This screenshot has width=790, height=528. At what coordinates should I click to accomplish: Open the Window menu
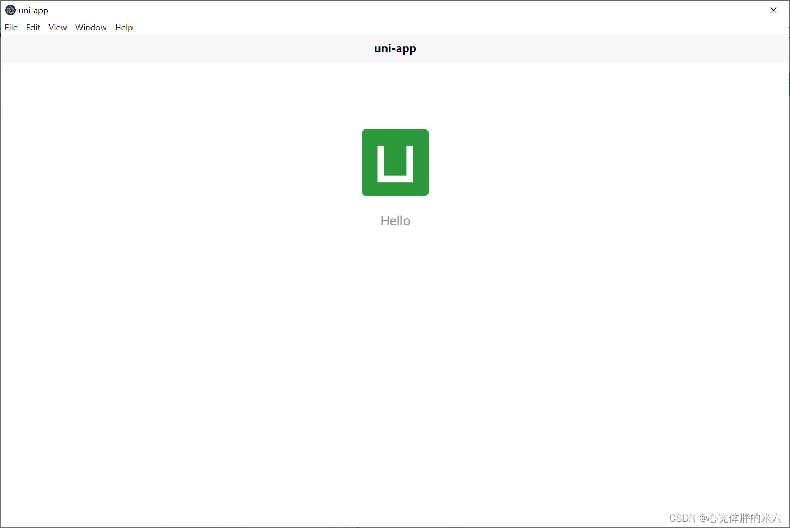point(91,28)
